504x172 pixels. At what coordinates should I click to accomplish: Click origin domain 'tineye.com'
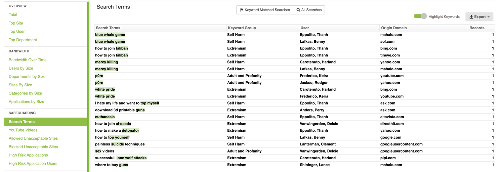coord(390,55)
